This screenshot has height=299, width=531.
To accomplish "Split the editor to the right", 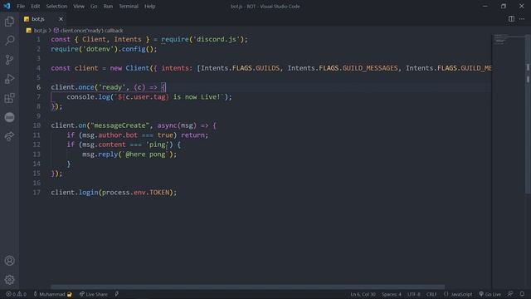I will click(511, 19).
